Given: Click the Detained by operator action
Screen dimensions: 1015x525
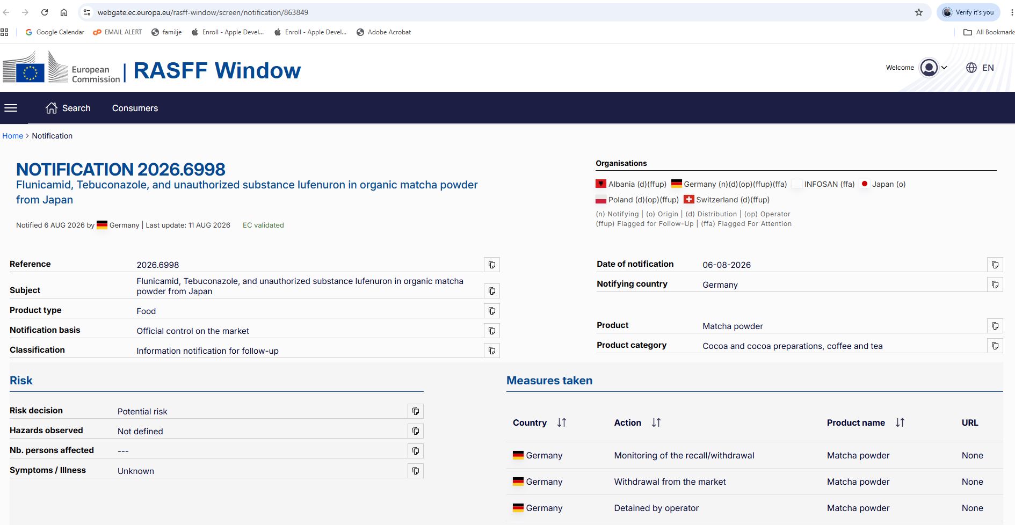Looking at the screenshot, I should point(656,508).
